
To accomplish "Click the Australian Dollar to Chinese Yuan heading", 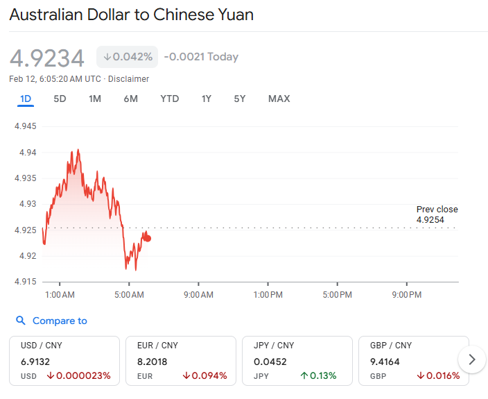I will coord(131,14).
